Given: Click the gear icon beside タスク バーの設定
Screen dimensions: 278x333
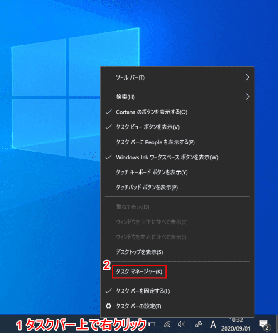Looking at the screenshot, I should pyautogui.click(x=108, y=306).
